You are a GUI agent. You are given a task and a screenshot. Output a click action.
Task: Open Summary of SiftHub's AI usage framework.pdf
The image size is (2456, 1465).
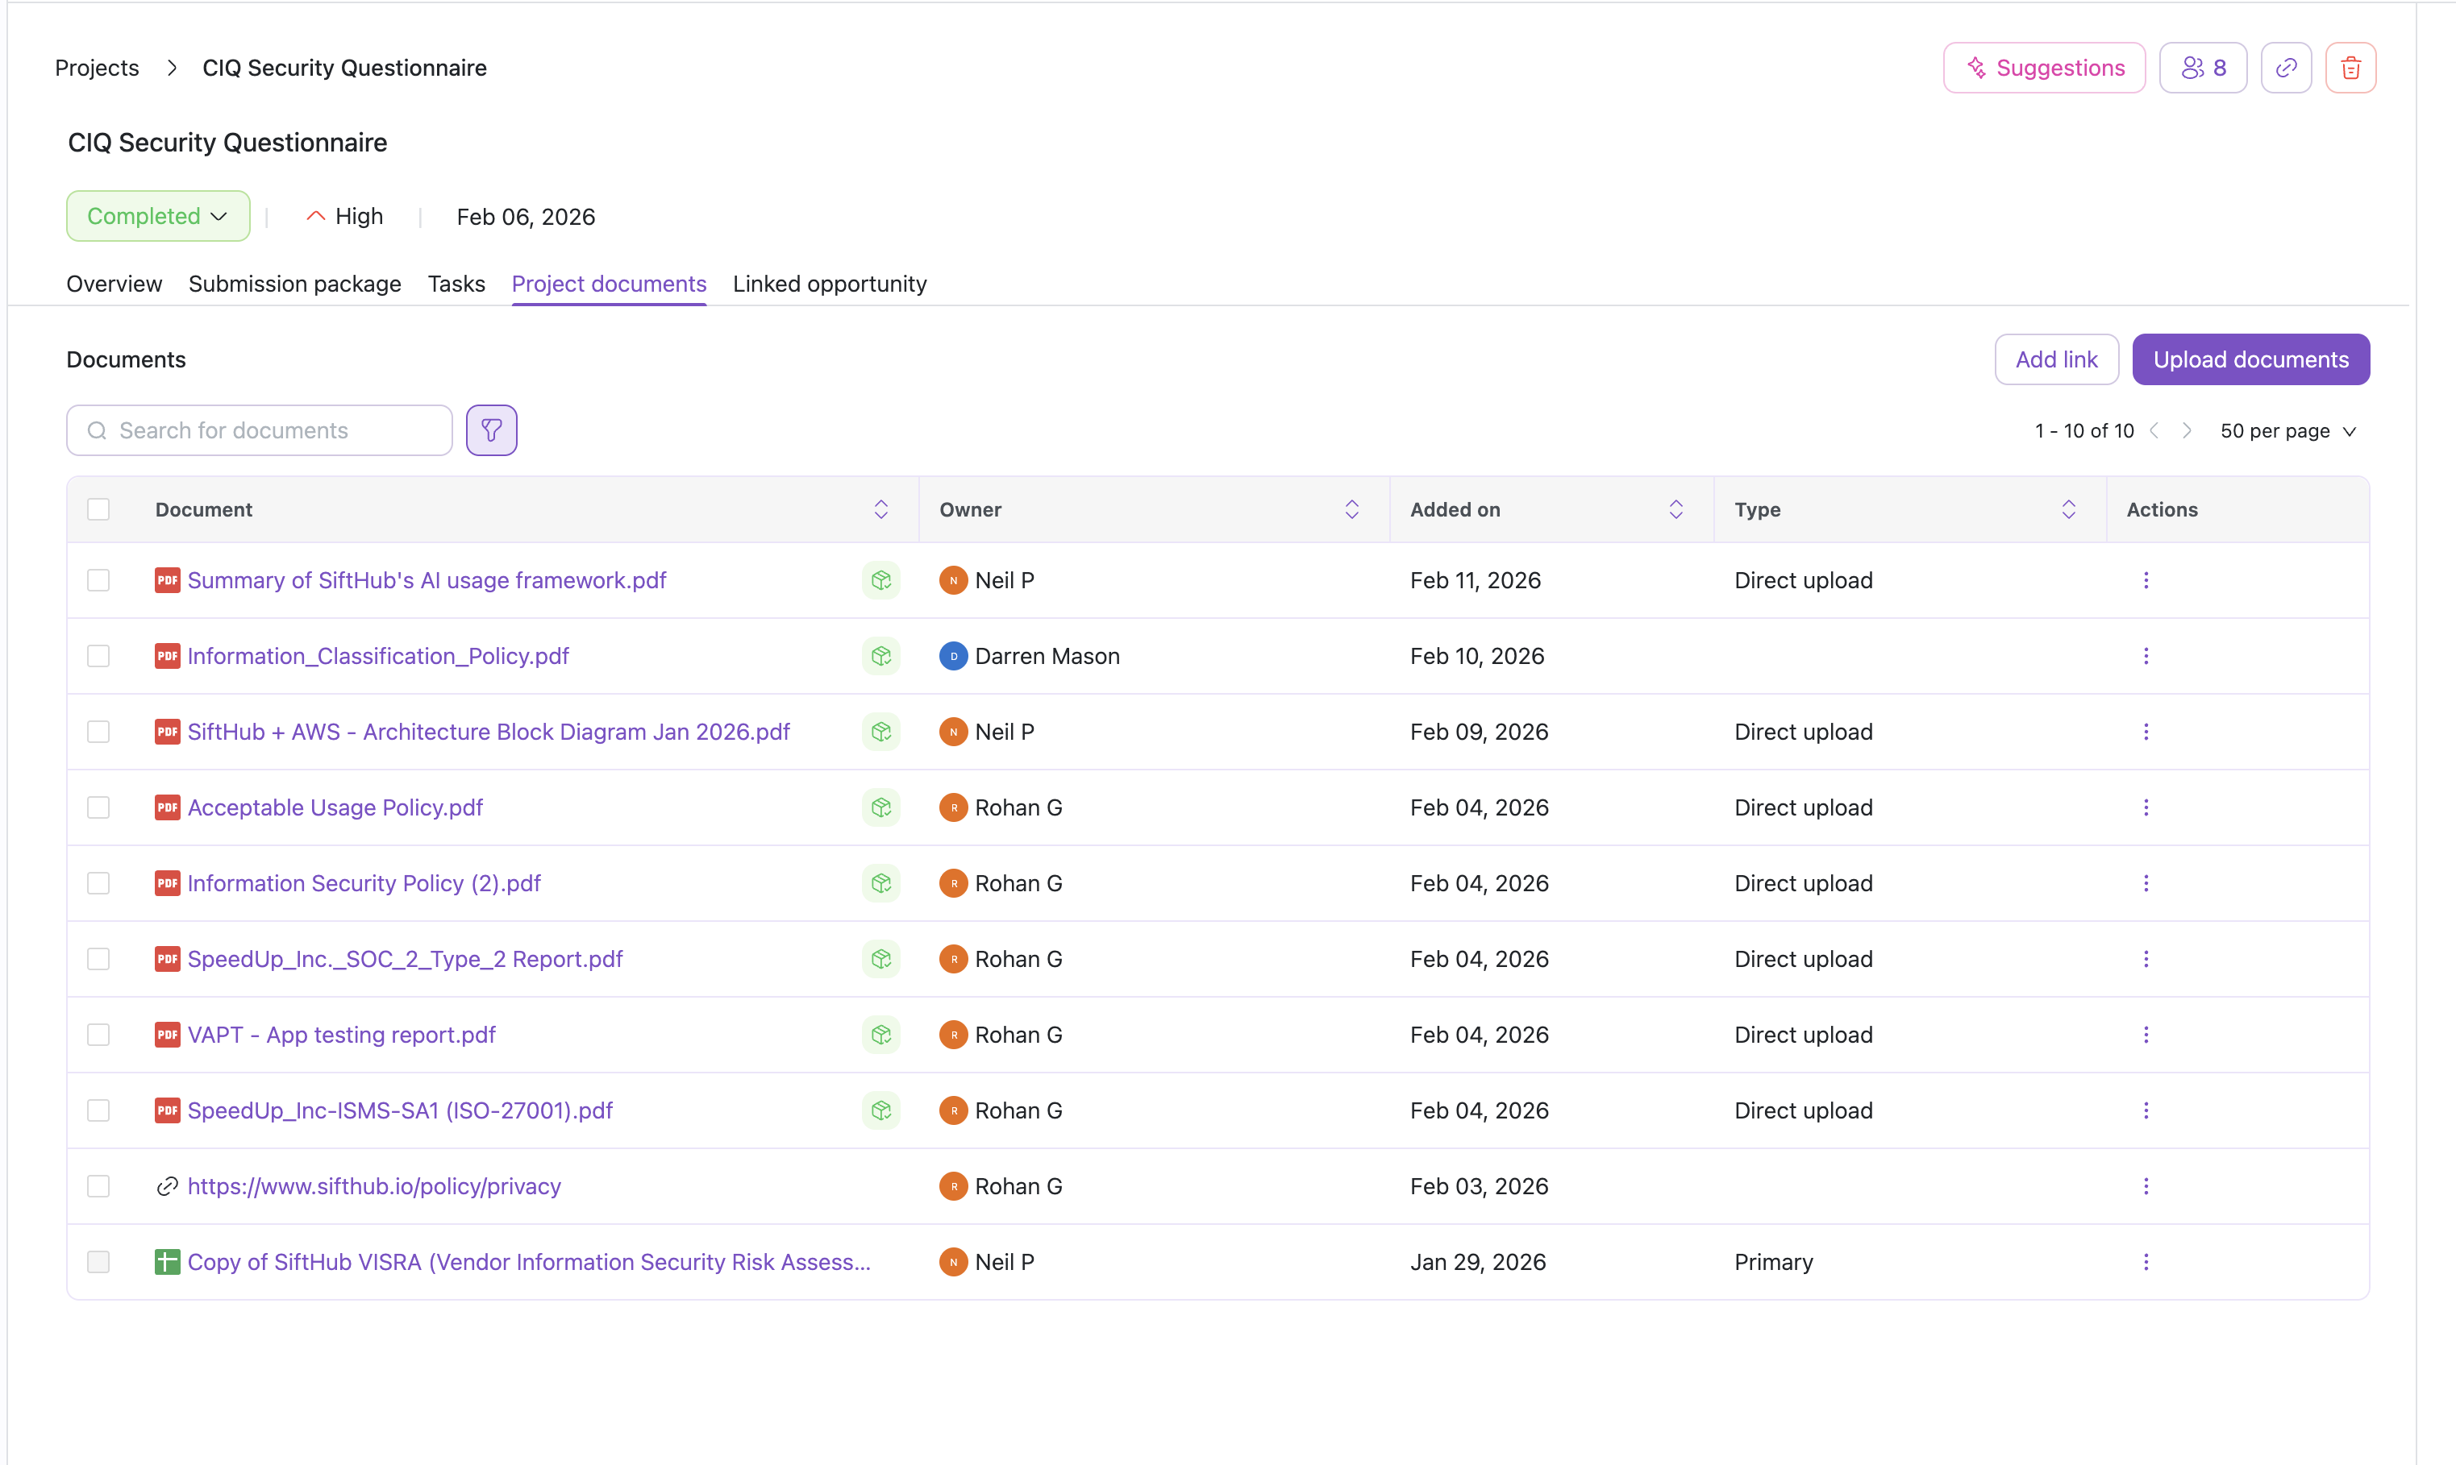point(427,580)
